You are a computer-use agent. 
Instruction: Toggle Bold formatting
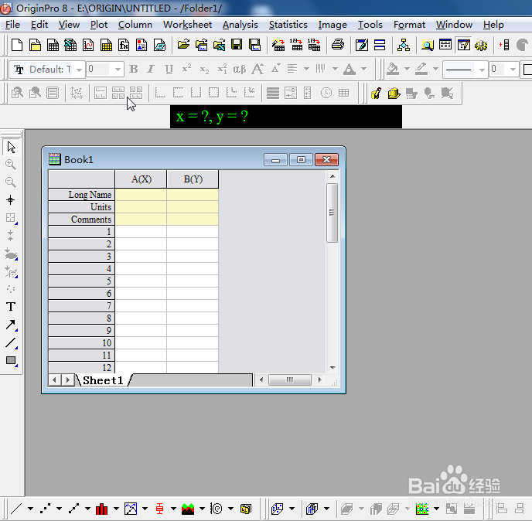[134, 70]
